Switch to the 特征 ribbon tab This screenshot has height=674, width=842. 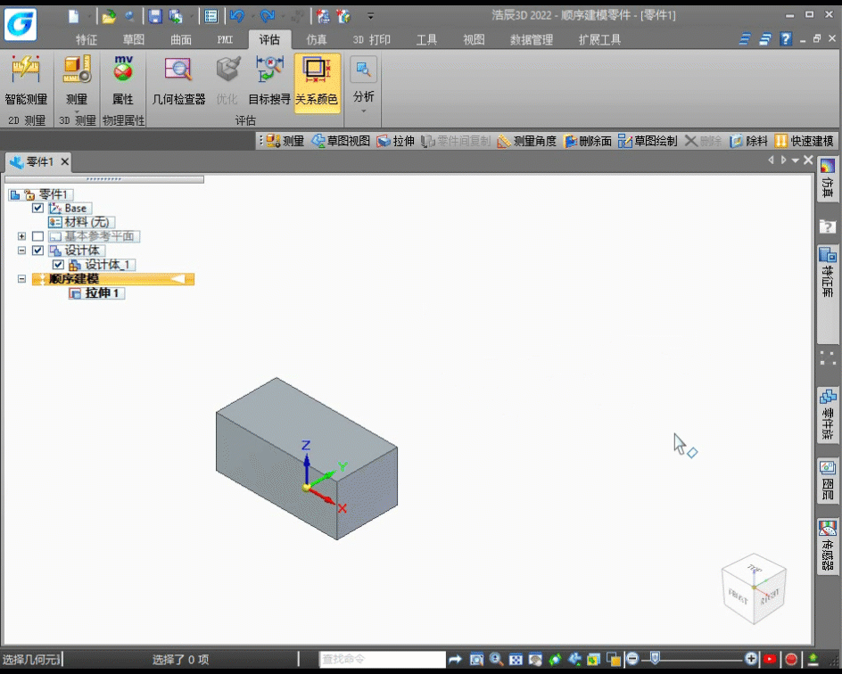87,40
